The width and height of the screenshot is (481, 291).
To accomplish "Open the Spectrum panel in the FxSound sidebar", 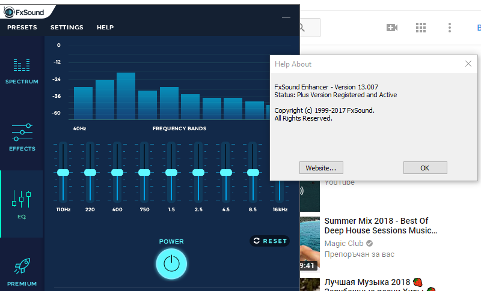I will 22,71.
